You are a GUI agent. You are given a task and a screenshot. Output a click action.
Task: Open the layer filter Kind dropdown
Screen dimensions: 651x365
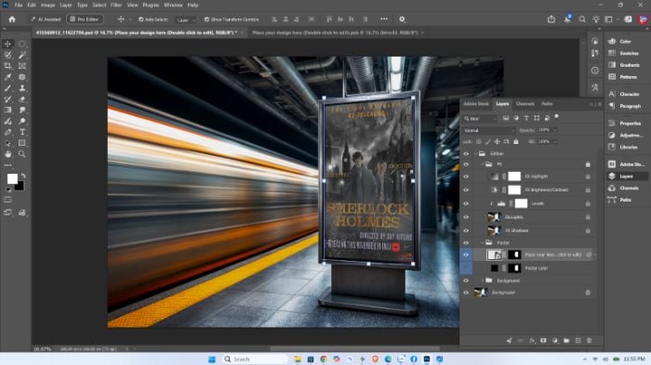[x=480, y=119]
